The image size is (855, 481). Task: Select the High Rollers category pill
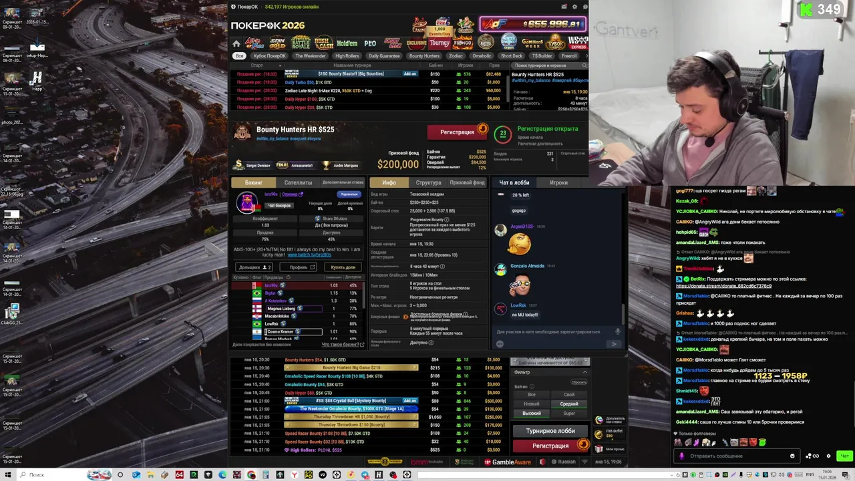(x=347, y=56)
